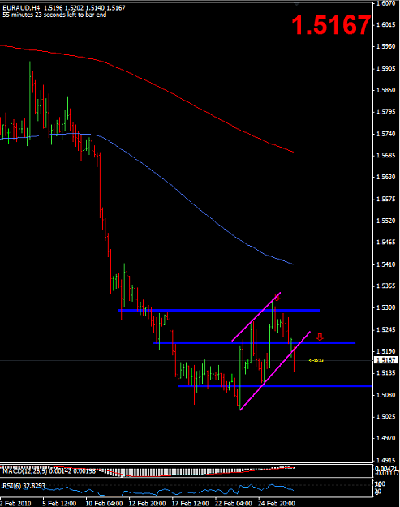Click the 1.6070 price axis label
Screen dimensions: 400x507
[x=385, y=3]
